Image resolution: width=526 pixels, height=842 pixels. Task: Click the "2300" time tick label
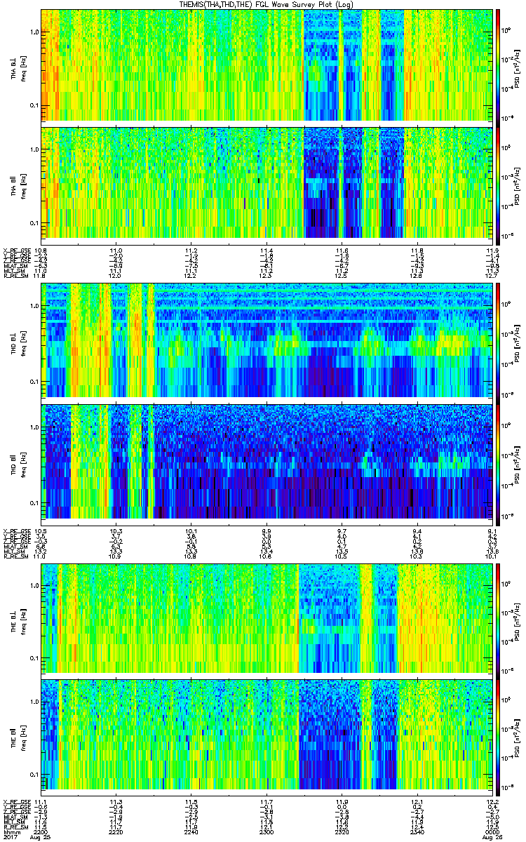point(266,833)
